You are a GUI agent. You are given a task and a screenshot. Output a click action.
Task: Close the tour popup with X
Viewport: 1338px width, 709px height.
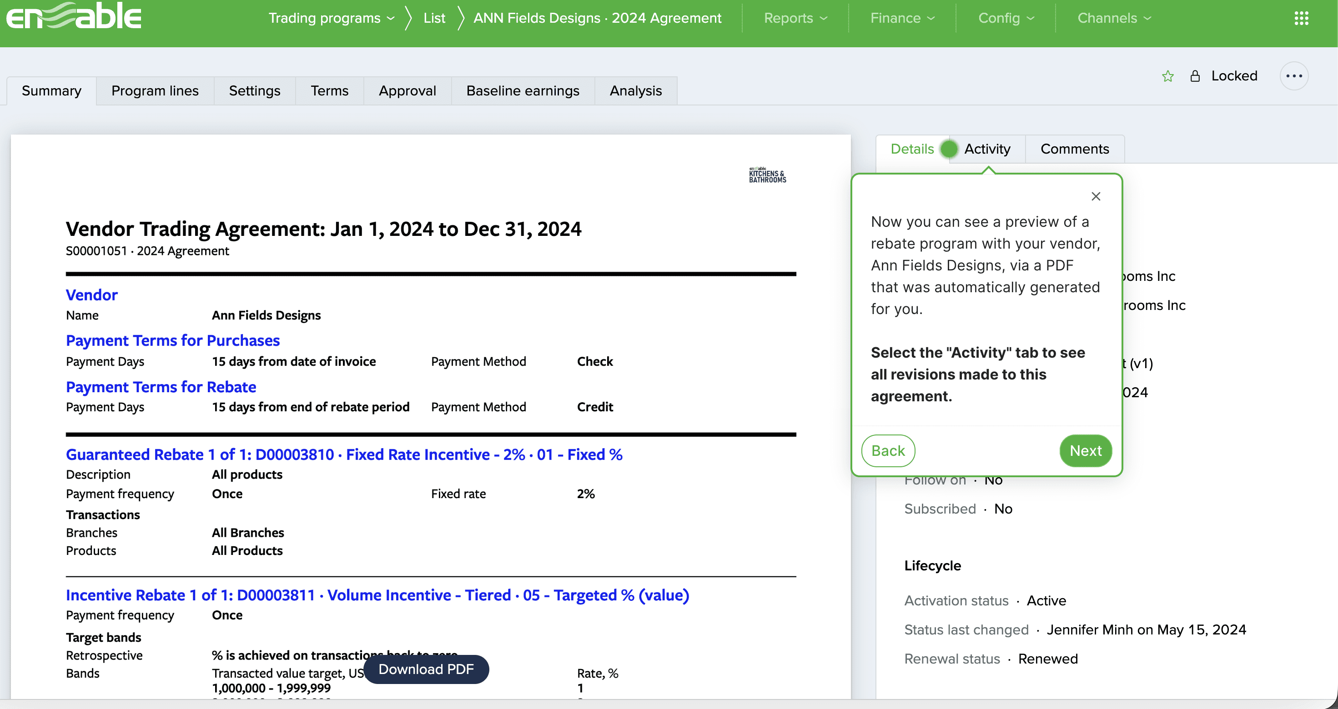tap(1096, 196)
